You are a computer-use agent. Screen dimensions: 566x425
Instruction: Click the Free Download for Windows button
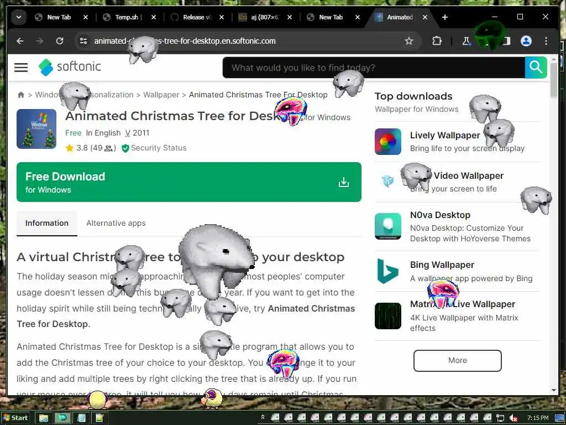tap(189, 182)
